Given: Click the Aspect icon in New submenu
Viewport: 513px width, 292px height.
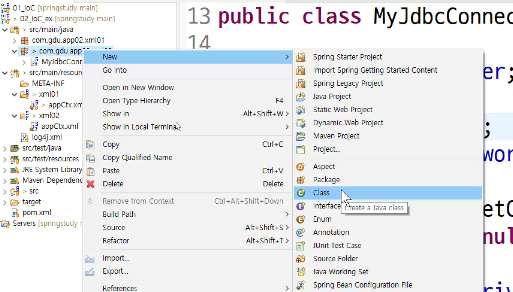Looking at the screenshot, I should (300, 167).
